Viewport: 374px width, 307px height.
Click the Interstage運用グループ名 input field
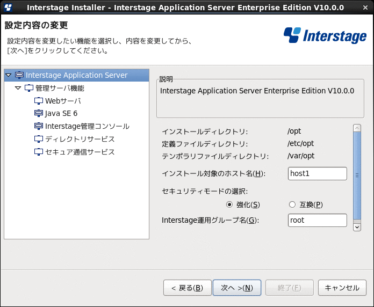(x=317, y=220)
